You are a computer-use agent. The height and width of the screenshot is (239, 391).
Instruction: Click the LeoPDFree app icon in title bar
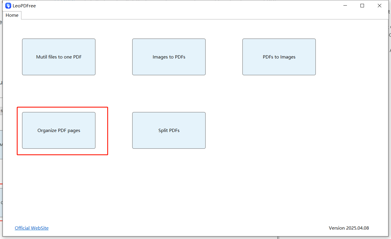pos(8,6)
